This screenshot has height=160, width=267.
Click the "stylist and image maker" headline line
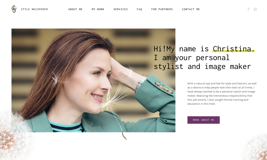pos(202,66)
